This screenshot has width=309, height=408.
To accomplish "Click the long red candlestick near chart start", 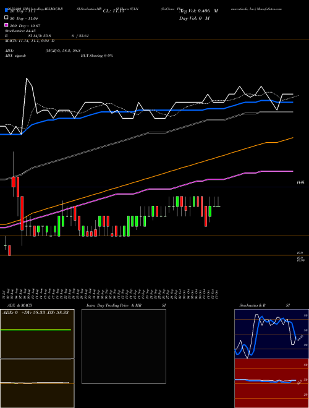I will (22, 213).
